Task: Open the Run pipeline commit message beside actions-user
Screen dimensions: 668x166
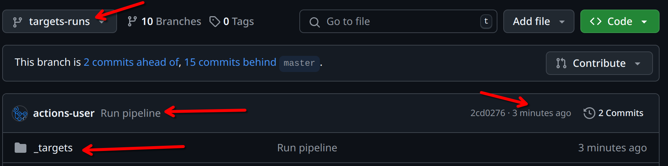Action: [131, 113]
